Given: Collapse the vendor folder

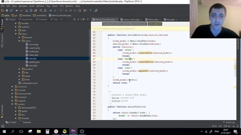Looking at the screenshot, I should tap(12, 104).
